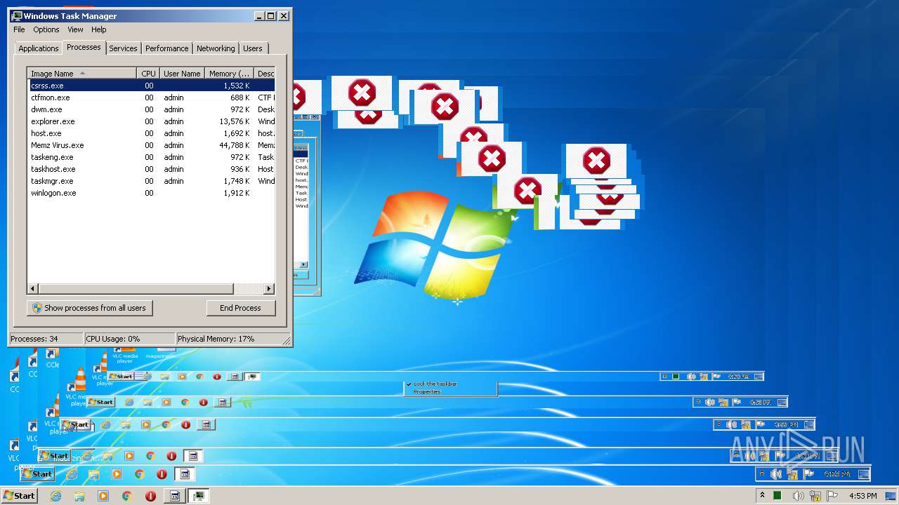Image resolution: width=899 pixels, height=505 pixels.
Task: Select the taskeng.exe process
Action: pos(151,157)
